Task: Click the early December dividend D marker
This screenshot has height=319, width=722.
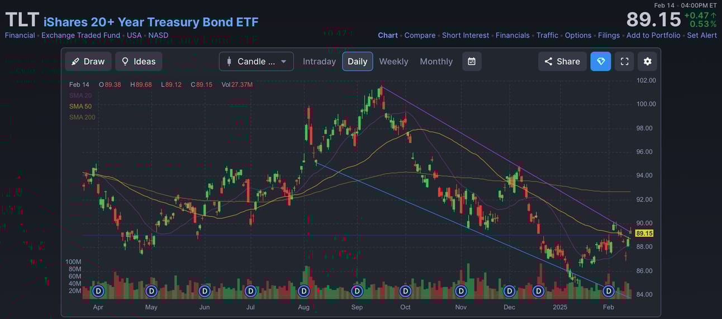Action: [x=509, y=291]
